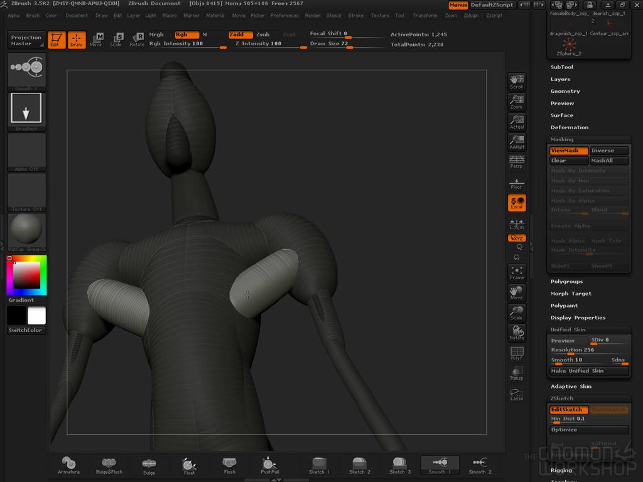Switch to Rotate transform mode in top shelf

coord(136,40)
